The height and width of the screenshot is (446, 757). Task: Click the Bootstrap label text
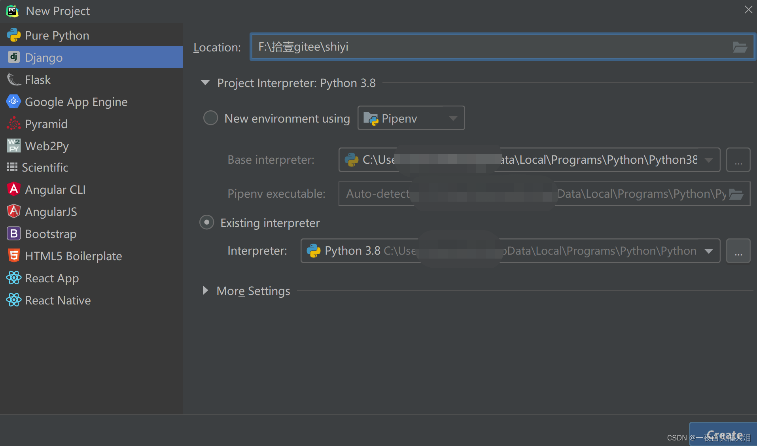(51, 234)
